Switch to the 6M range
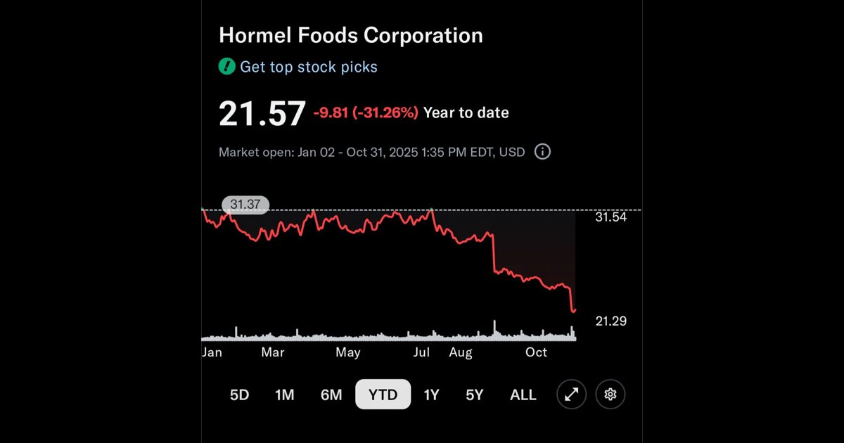This screenshot has height=443, width=844. (331, 395)
